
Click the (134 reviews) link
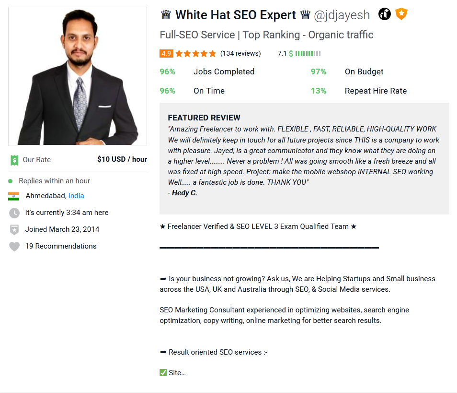point(240,53)
